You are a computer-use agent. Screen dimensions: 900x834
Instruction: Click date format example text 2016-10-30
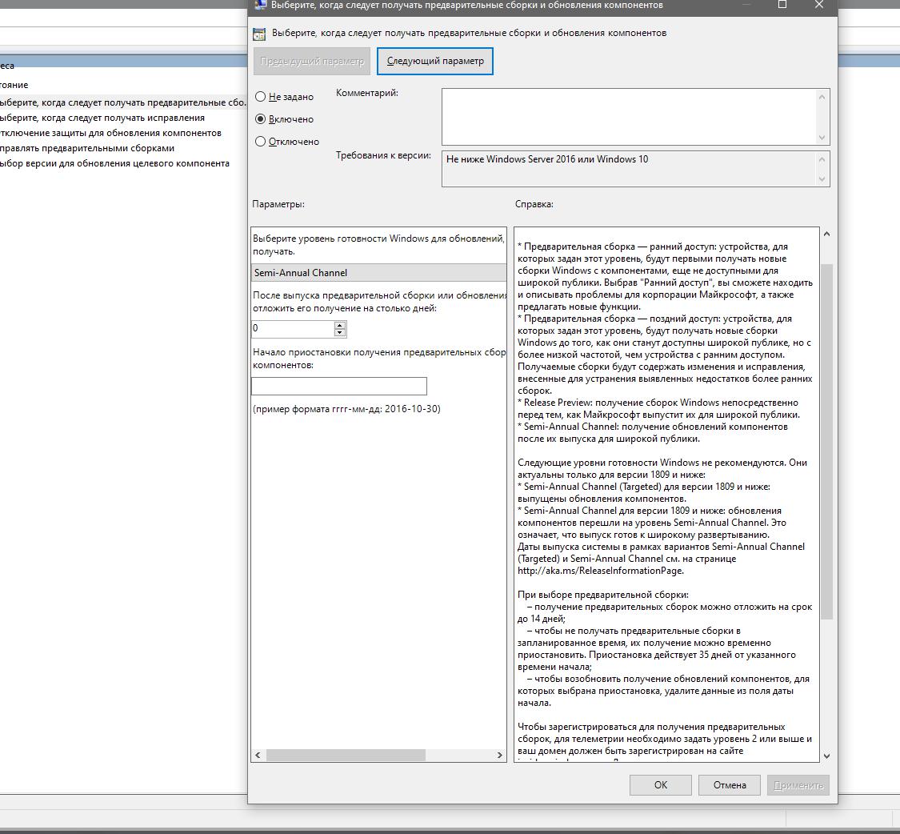pos(346,409)
